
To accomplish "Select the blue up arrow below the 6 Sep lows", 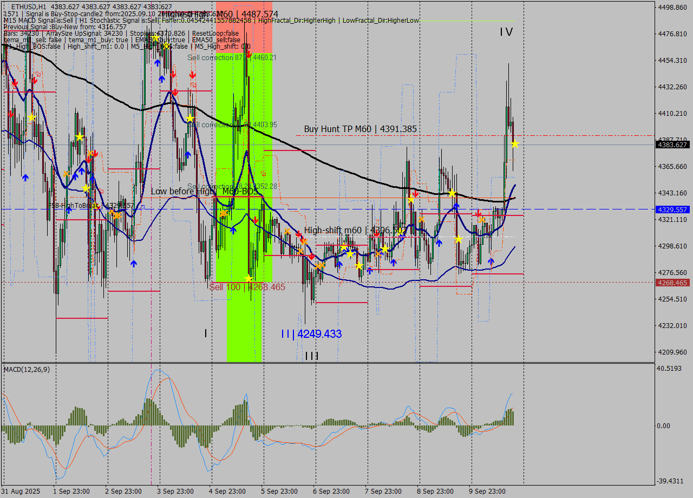I will (x=338, y=264).
